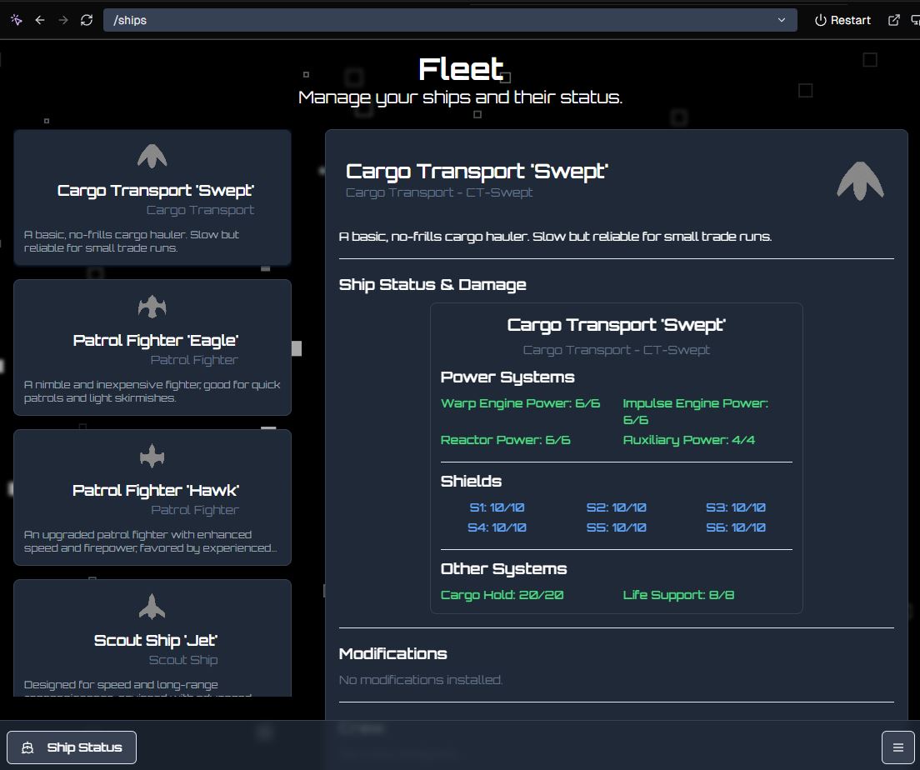Expand the route dropdown chevron

pos(782,20)
